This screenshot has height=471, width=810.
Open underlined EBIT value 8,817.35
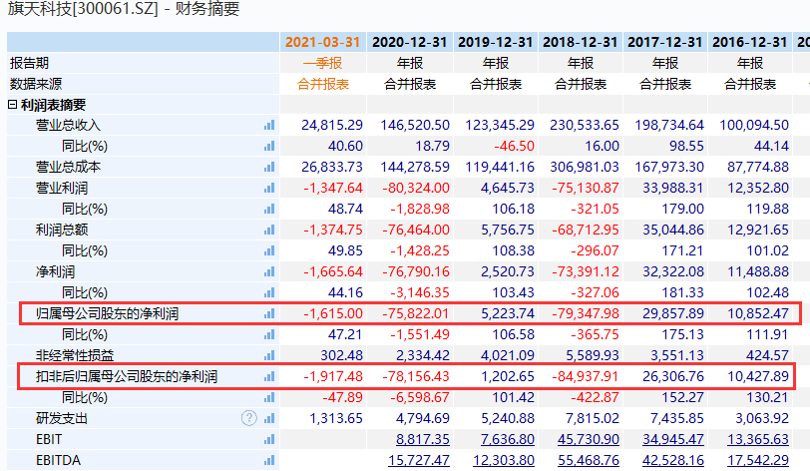point(422,439)
